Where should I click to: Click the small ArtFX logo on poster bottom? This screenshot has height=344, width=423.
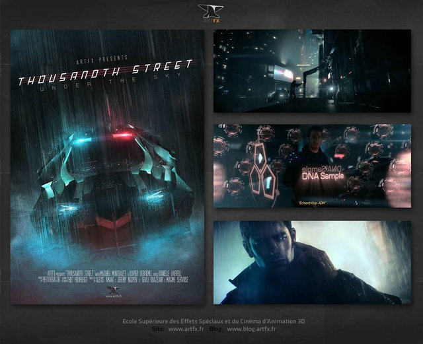114,292
